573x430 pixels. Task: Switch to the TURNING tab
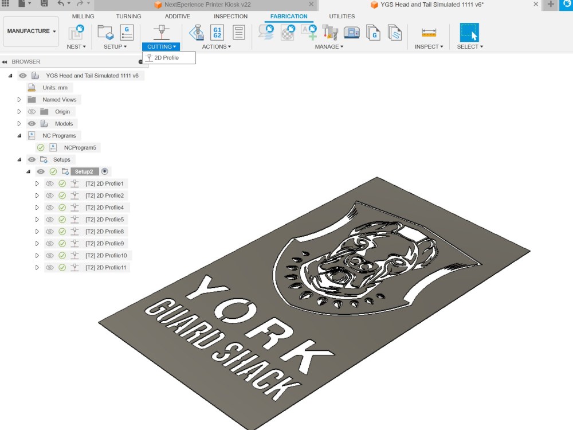coord(128,17)
